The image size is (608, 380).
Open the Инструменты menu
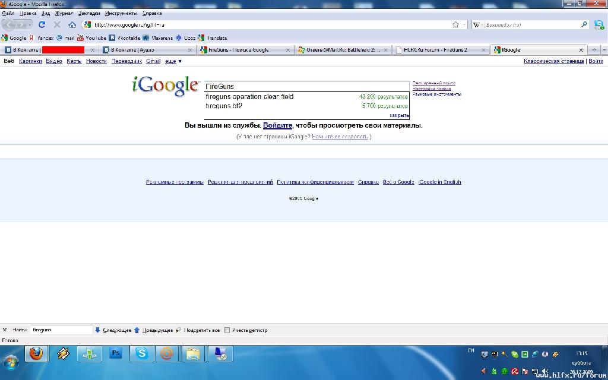(x=121, y=13)
